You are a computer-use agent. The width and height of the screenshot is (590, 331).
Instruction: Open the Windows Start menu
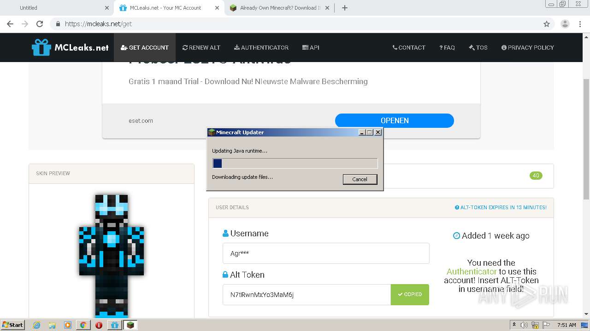(x=12, y=325)
